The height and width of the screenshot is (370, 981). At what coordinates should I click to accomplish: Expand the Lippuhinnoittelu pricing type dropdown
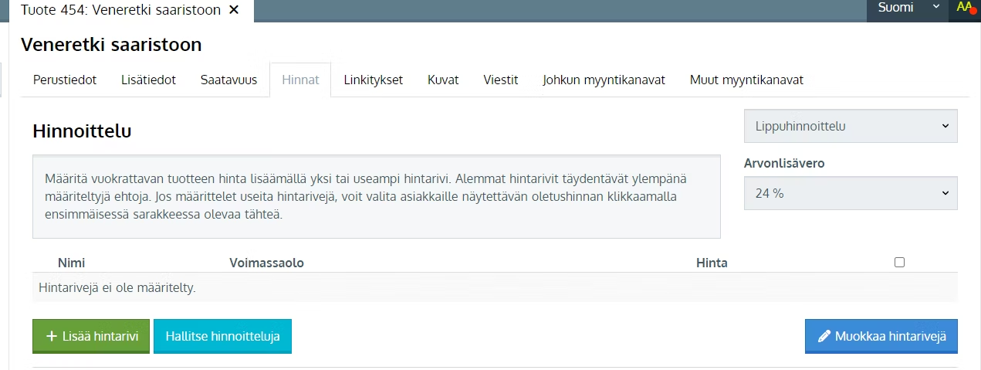point(850,126)
